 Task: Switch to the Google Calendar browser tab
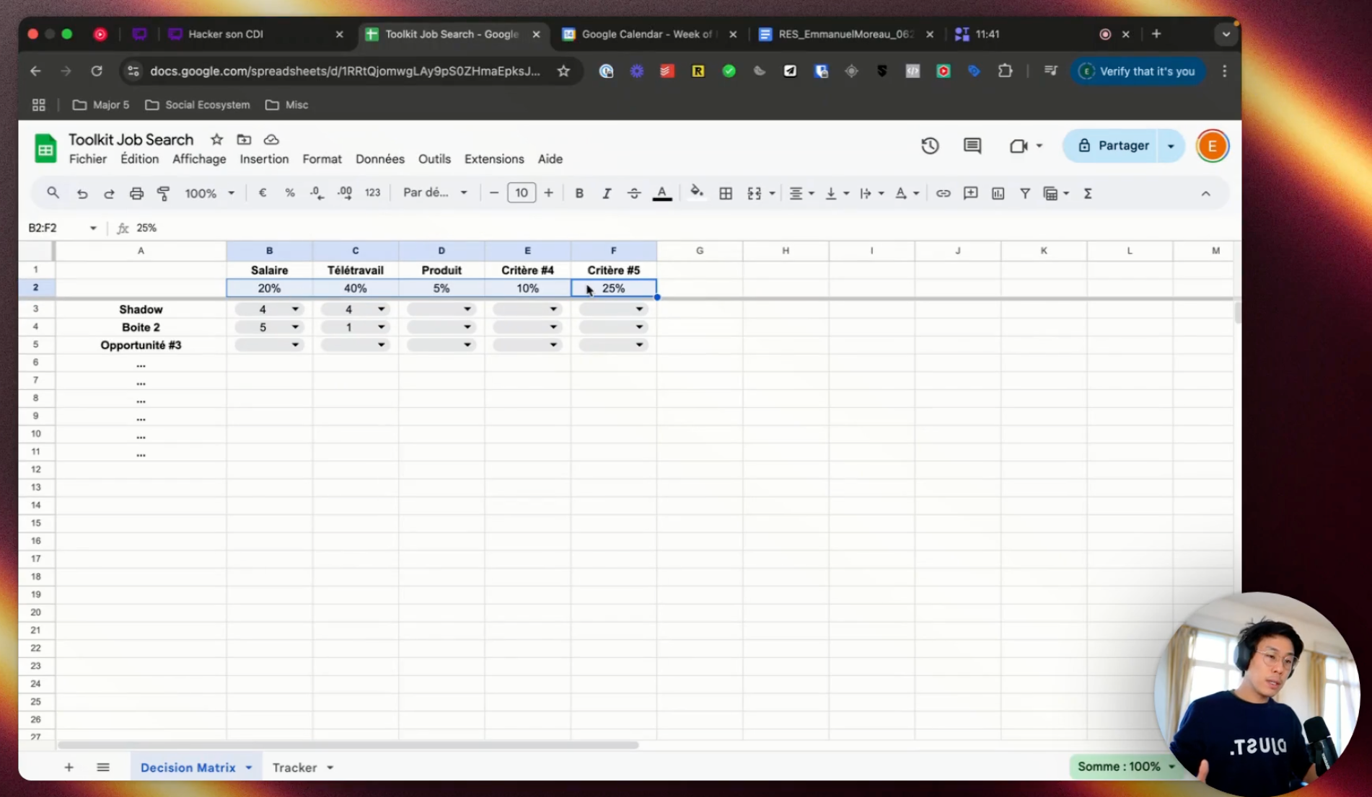coord(648,34)
